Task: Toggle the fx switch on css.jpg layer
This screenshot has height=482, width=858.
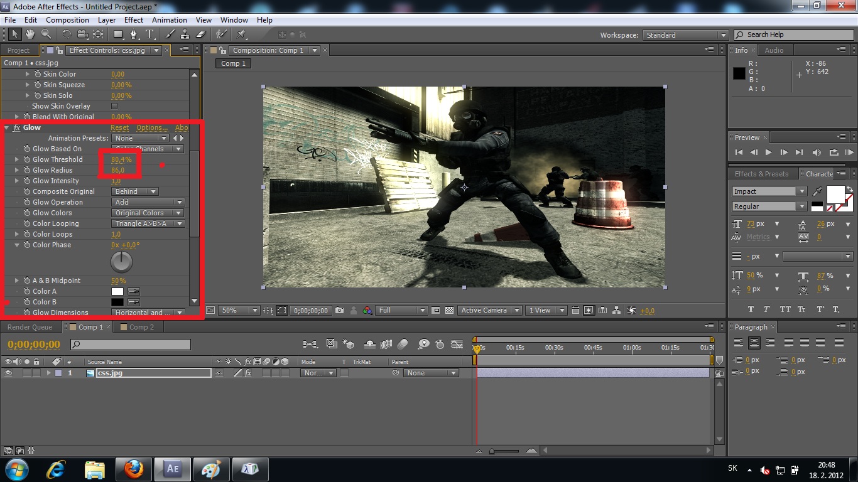Action: pos(248,373)
